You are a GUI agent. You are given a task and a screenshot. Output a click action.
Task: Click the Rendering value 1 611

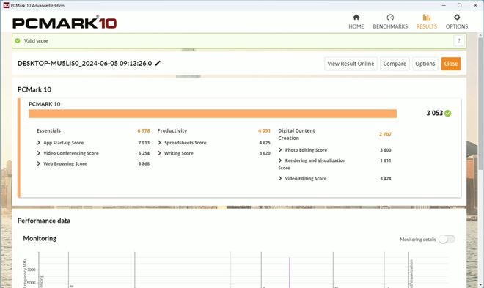click(x=386, y=160)
